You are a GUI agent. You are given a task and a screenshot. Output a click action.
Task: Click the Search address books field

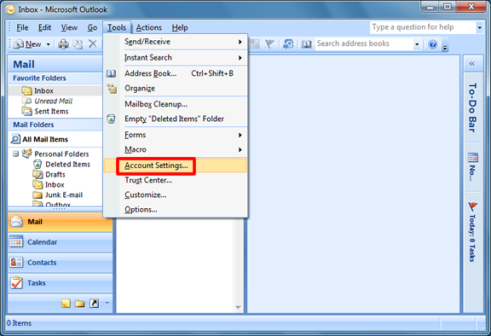click(x=364, y=43)
